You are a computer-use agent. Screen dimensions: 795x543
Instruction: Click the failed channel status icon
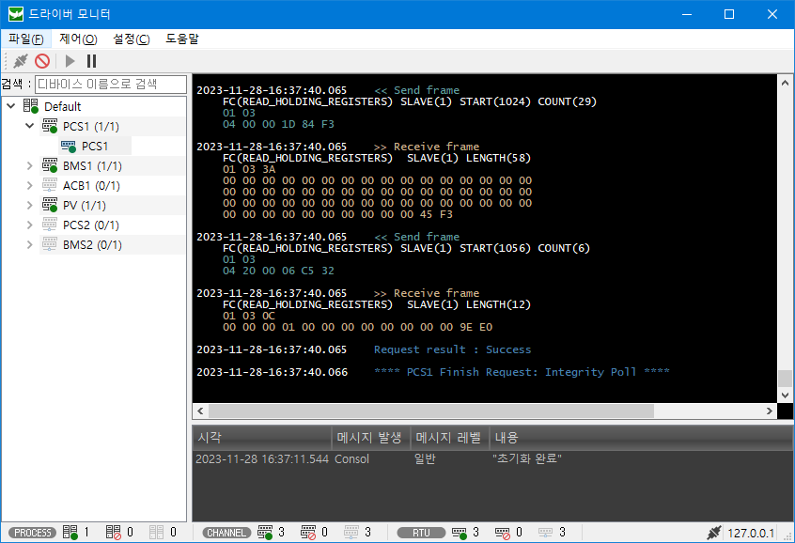(x=308, y=532)
